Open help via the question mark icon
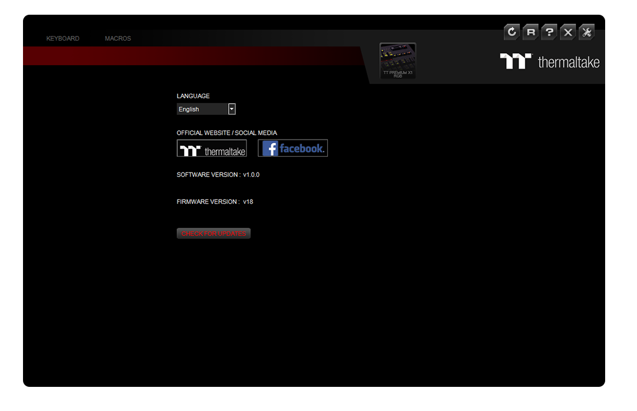Viewport: 637px width, 411px height. tap(549, 32)
